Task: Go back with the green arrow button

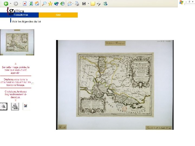Action: coord(6,4)
